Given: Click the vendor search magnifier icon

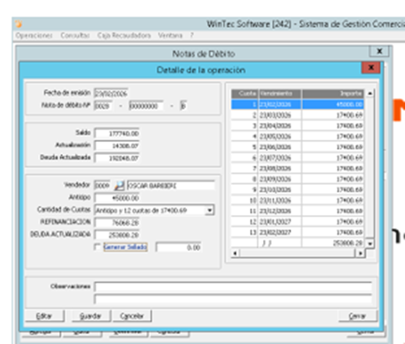Looking at the screenshot, I should point(119,185).
